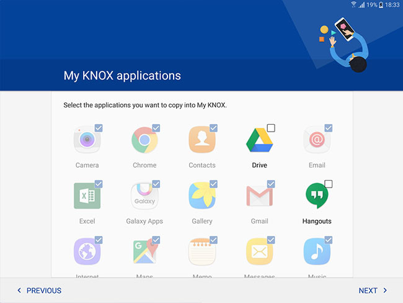The image size is (403, 303).
Task: Click the Contacts label text
Action: pyautogui.click(x=202, y=165)
